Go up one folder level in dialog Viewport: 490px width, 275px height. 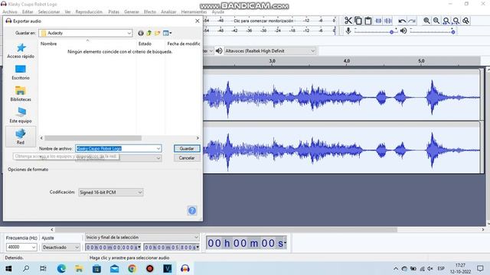pos(149,33)
